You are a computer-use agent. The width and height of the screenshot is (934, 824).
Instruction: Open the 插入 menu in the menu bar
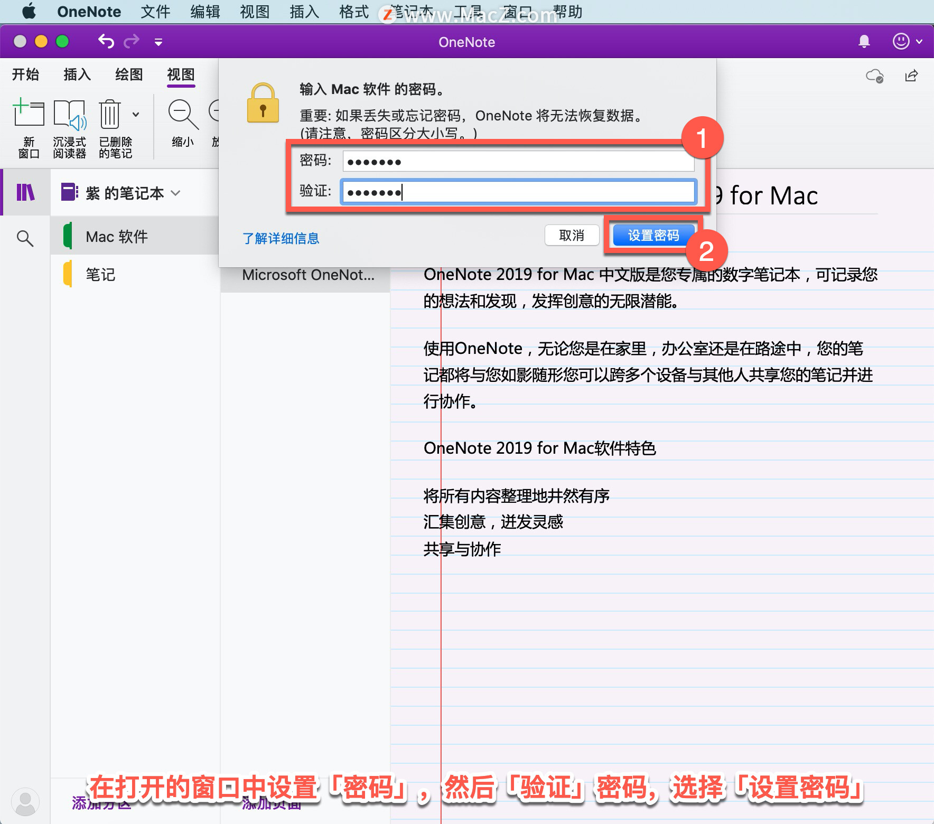(x=304, y=11)
